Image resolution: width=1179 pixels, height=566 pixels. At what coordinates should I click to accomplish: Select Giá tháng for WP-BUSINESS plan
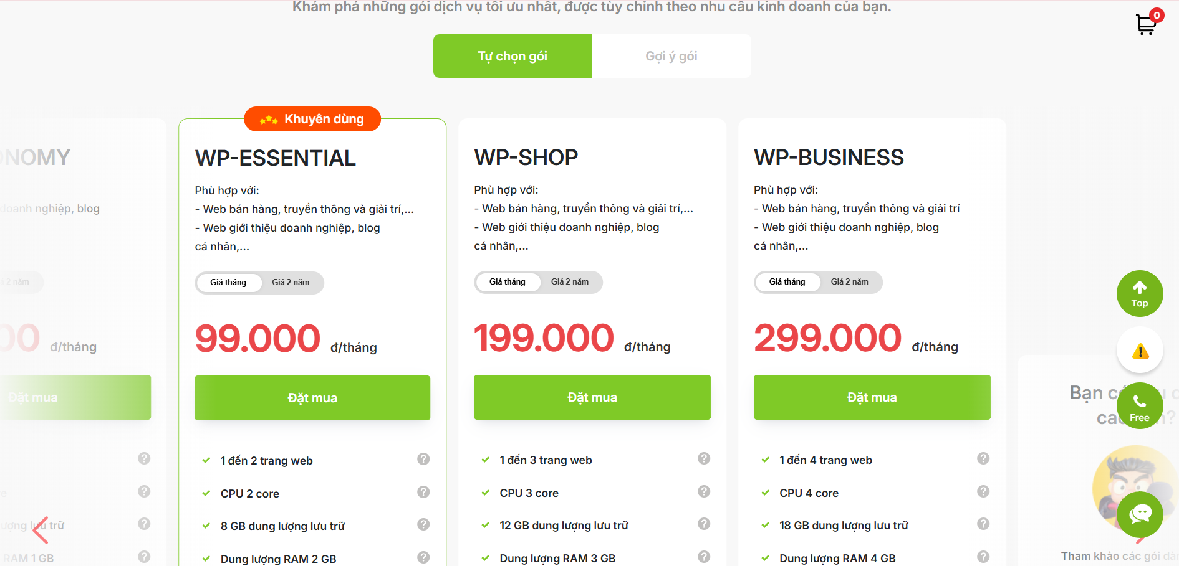[x=787, y=282]
